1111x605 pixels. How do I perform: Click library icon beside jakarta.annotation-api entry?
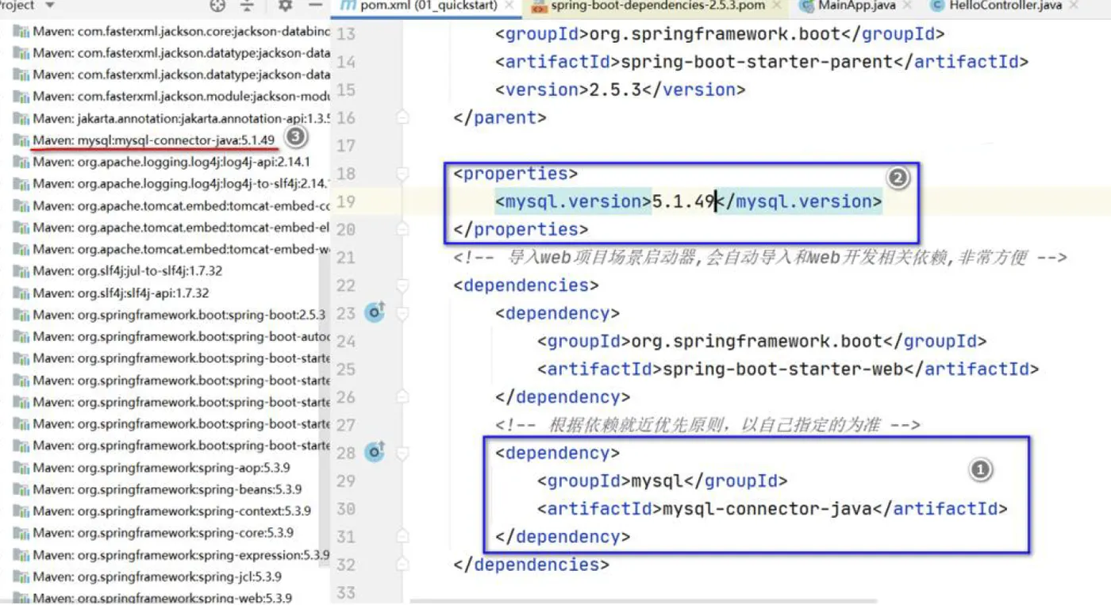(21, 119)
